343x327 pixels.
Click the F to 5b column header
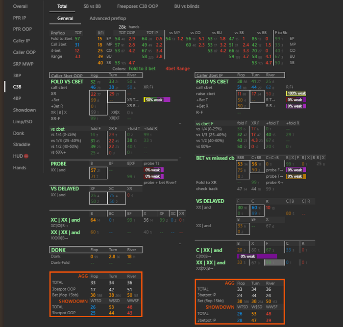click(281, 33)
